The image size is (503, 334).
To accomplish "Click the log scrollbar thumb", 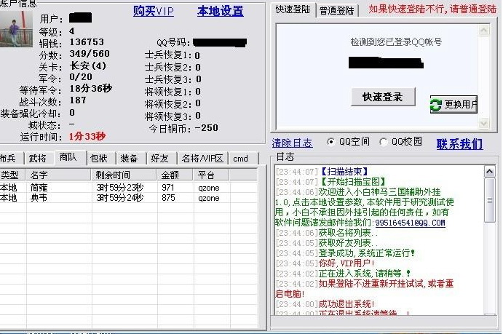I will coord(489,200).
